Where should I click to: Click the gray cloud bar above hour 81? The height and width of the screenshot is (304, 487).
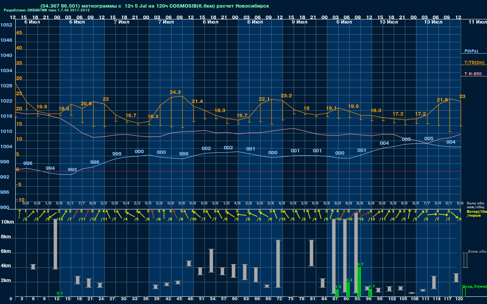tap(312, 253)
